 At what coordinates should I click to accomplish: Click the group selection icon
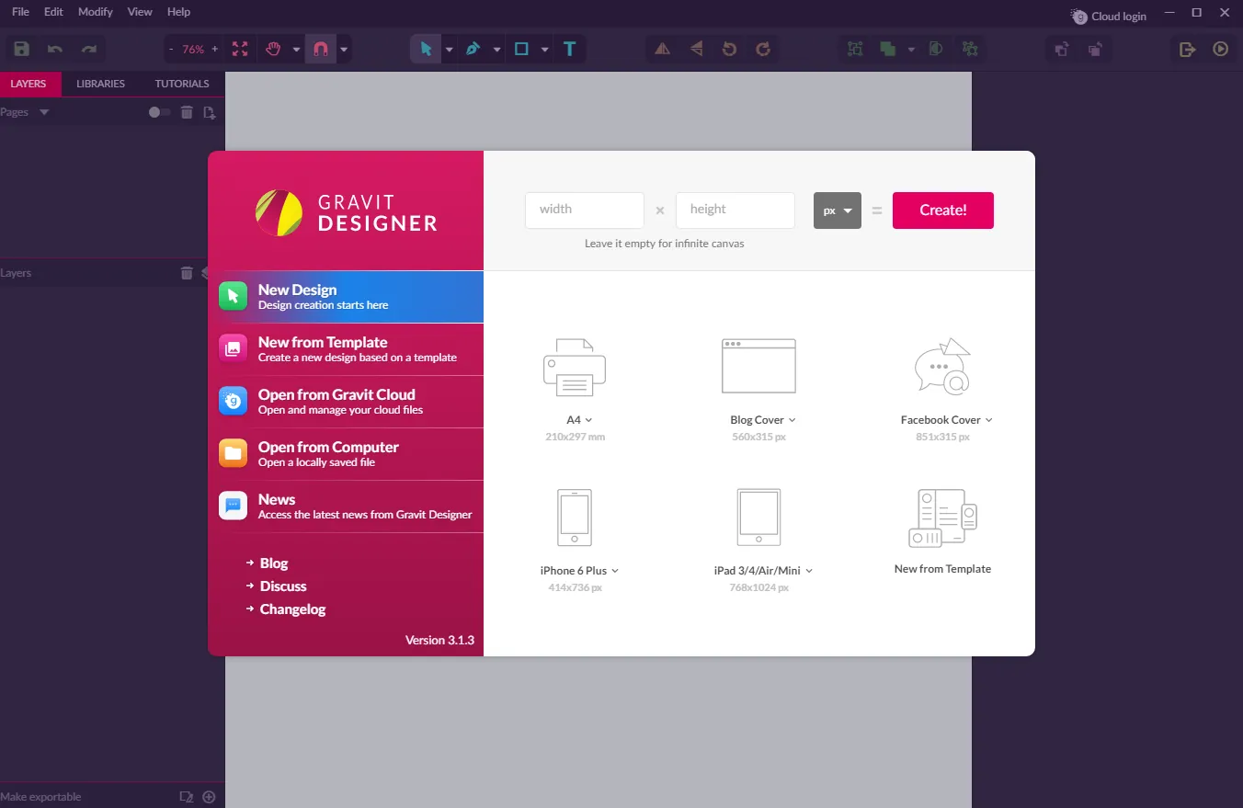(855, 49)
